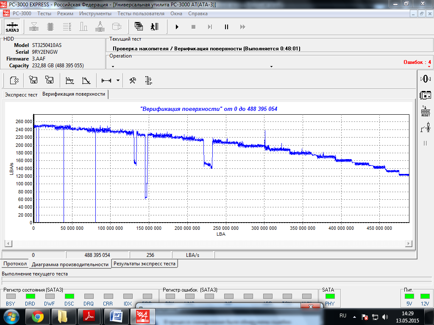Click the power switch icon on right panel
The image size is (434, 325).
coord(426,128)
